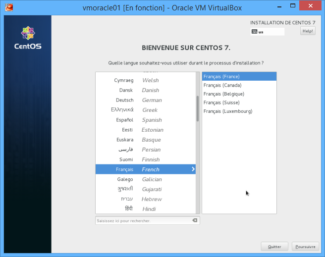Select Español Spanish language row
Screen dimensions: 325x257
click(146, 120)
